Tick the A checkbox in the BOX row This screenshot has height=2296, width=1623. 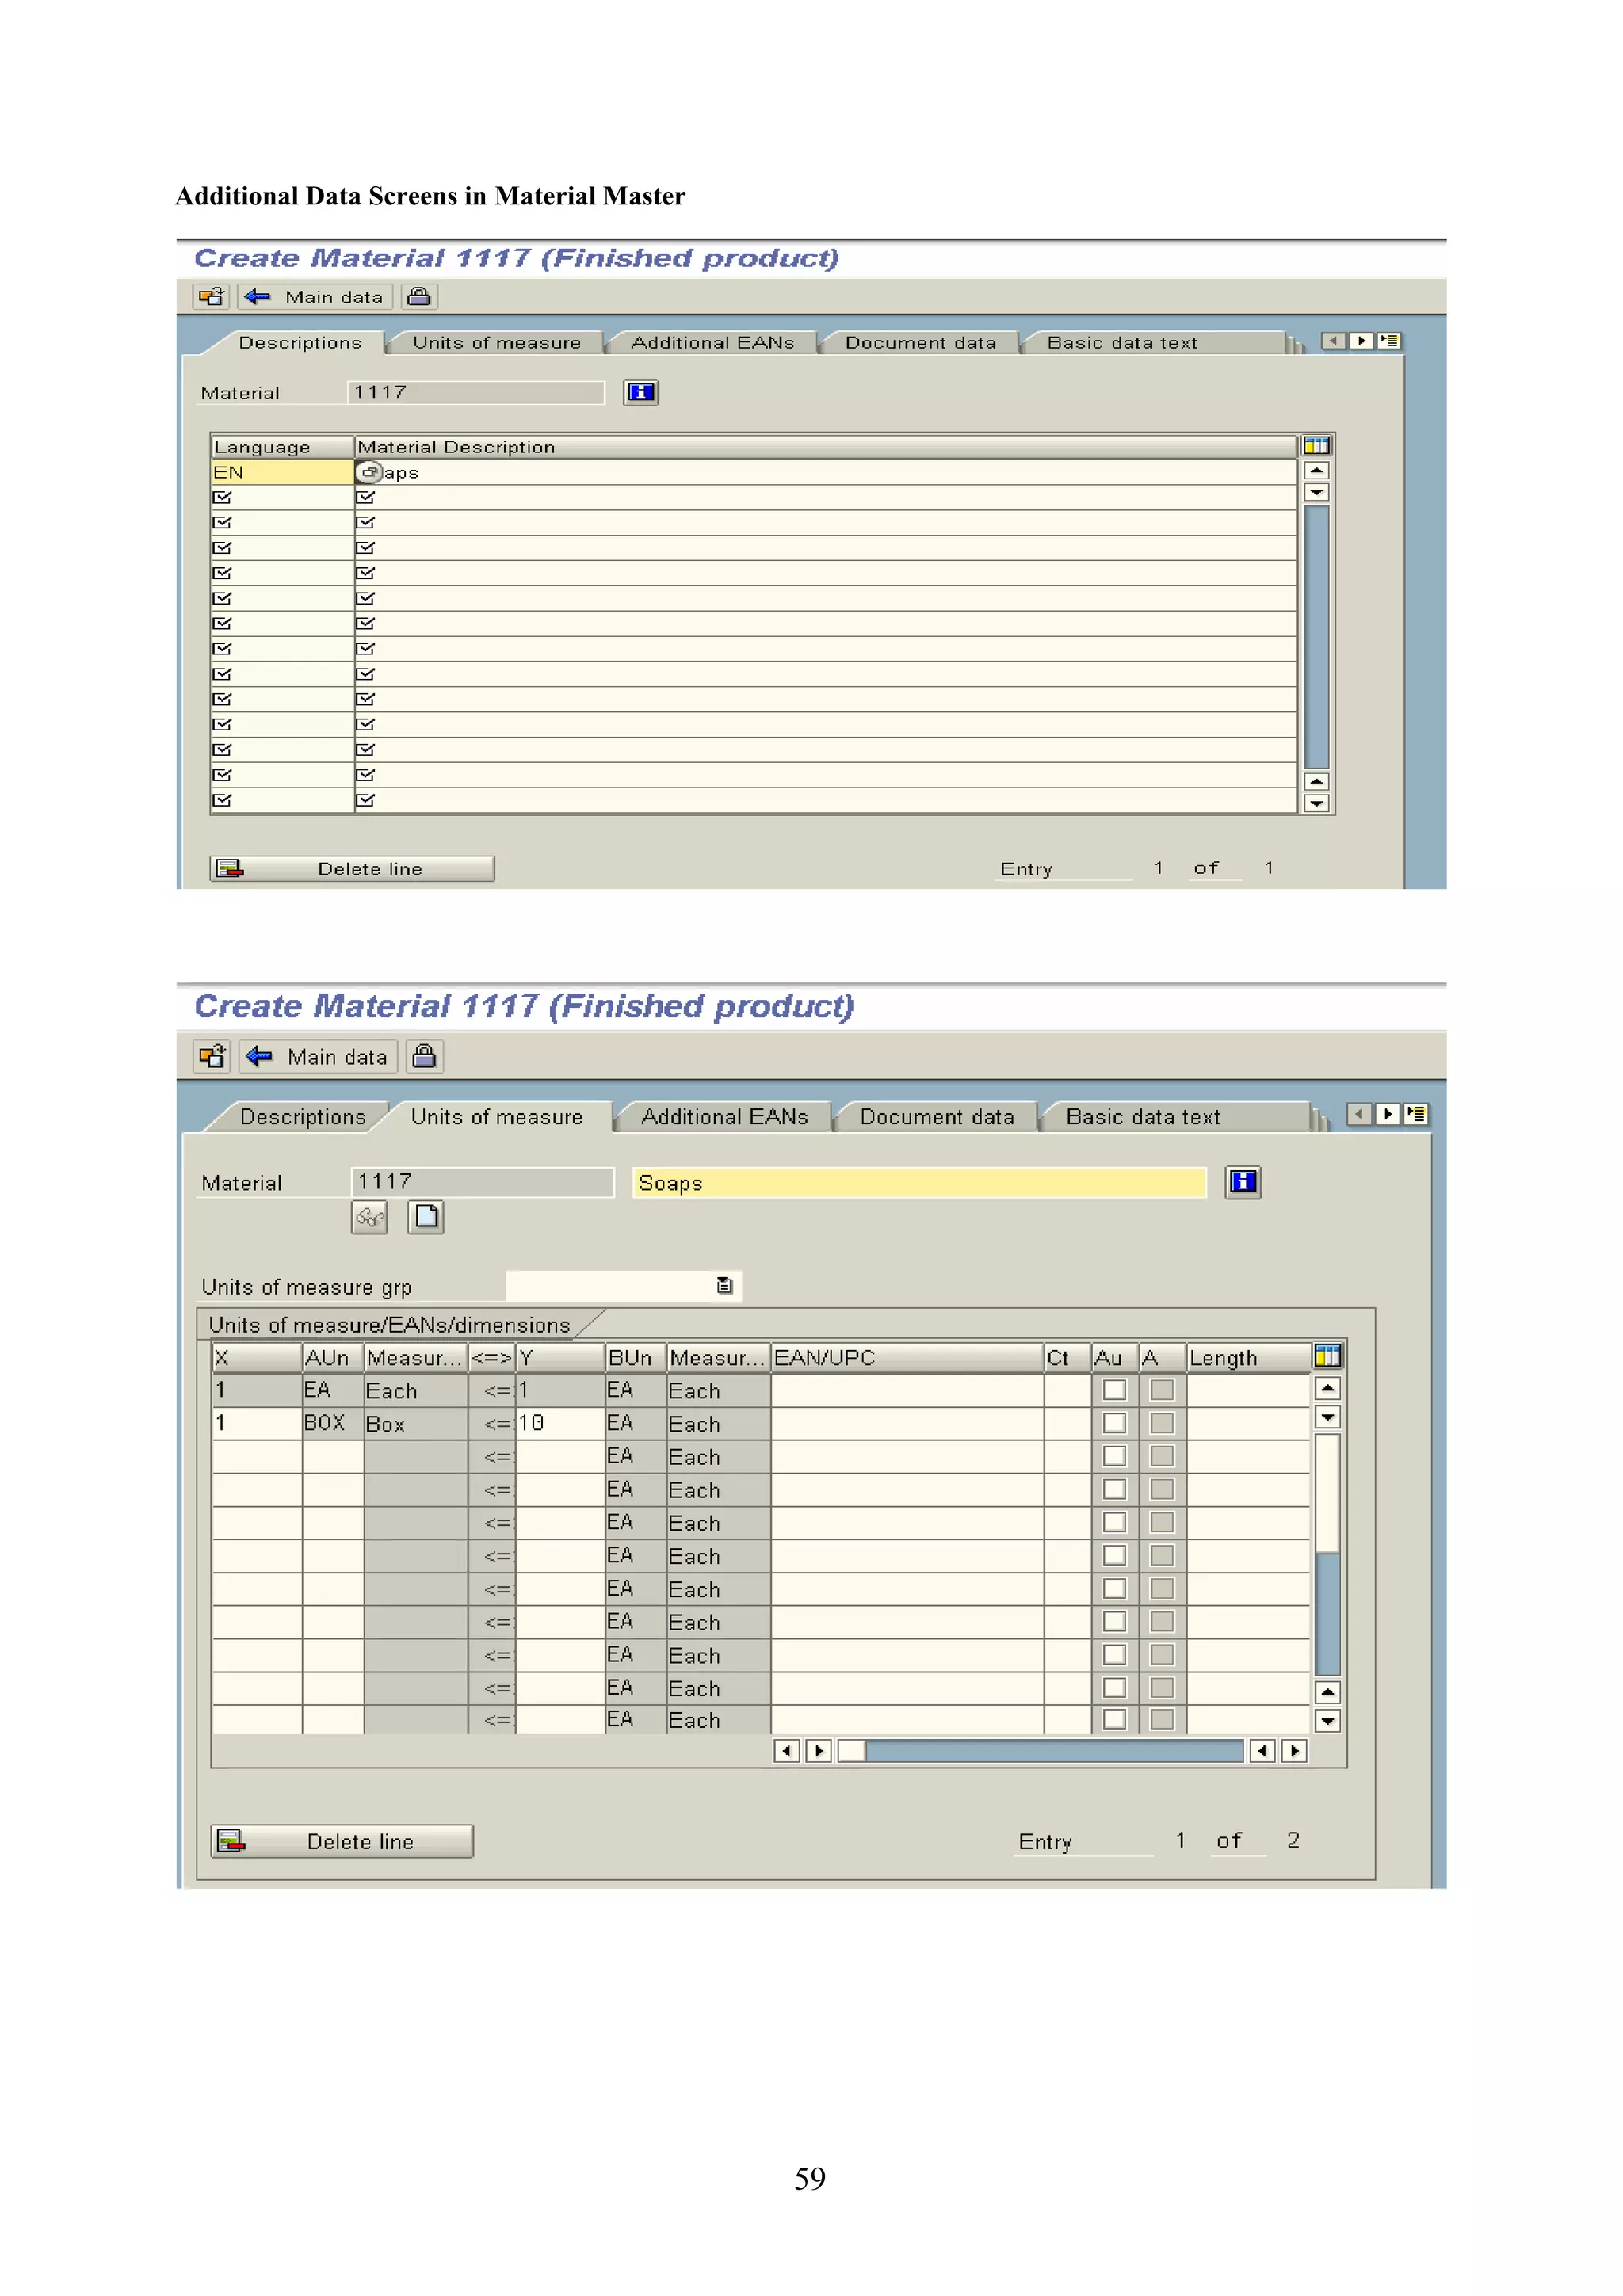point(1161,1423)
